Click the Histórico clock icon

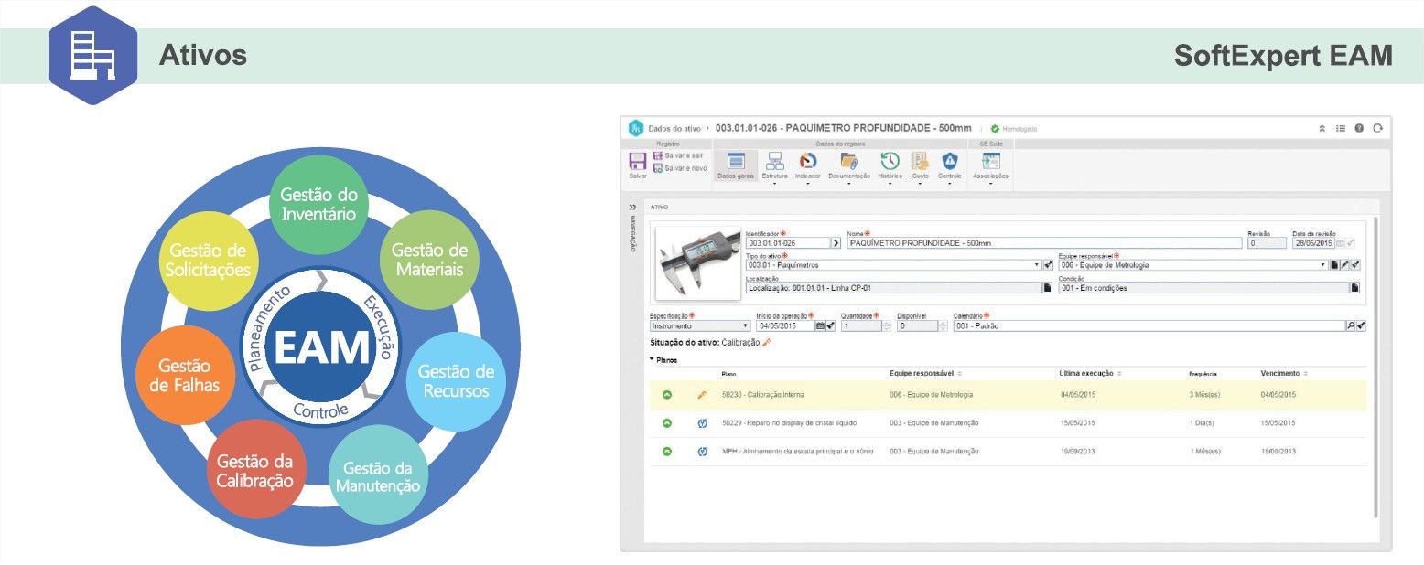pyautogui.click(x=890, y=162)
